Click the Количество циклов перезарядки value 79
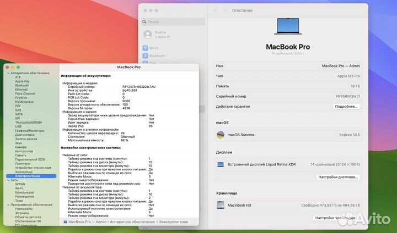397x233 pixels. click(122, 133)
